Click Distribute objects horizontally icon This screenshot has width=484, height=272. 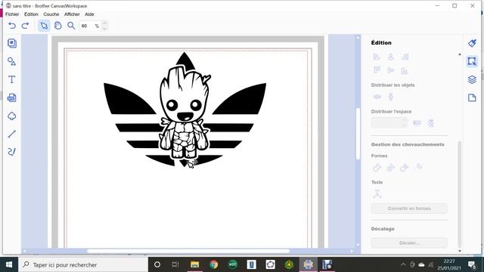(x=377, y=97)
